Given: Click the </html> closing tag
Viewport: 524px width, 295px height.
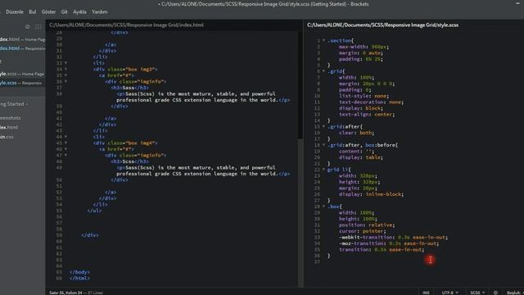Looking at the screenshot, I should (x=79, y=278).
